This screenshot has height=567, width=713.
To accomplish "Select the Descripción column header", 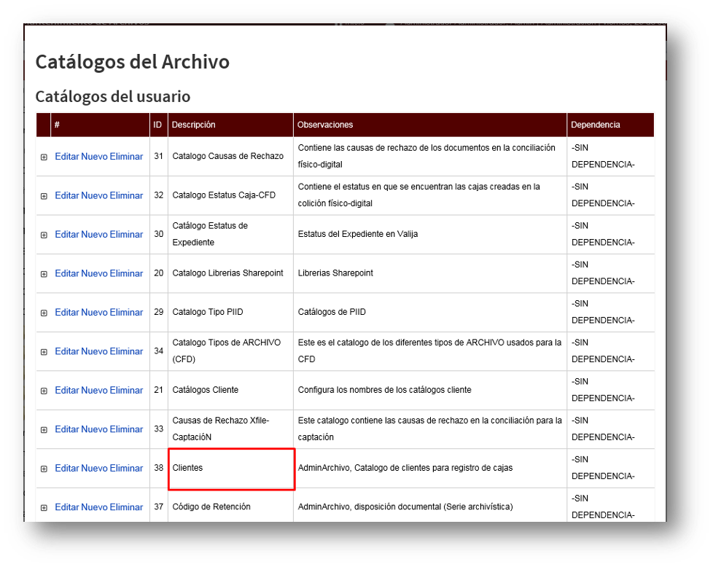I will 193,125.
